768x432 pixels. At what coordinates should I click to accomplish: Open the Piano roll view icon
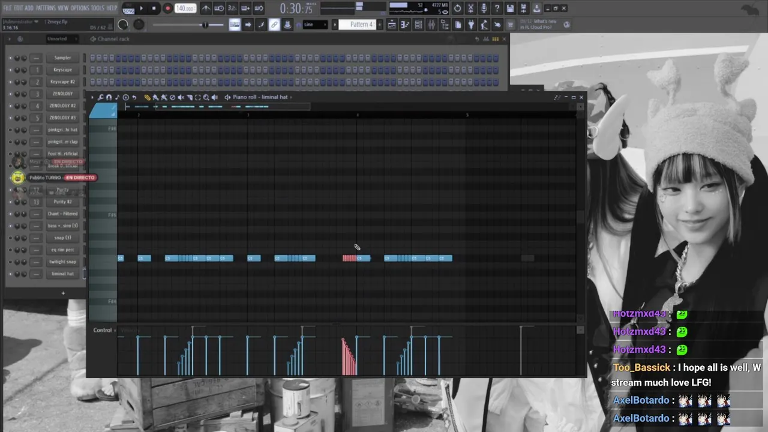pyautogui.click(x=405, y=25)
